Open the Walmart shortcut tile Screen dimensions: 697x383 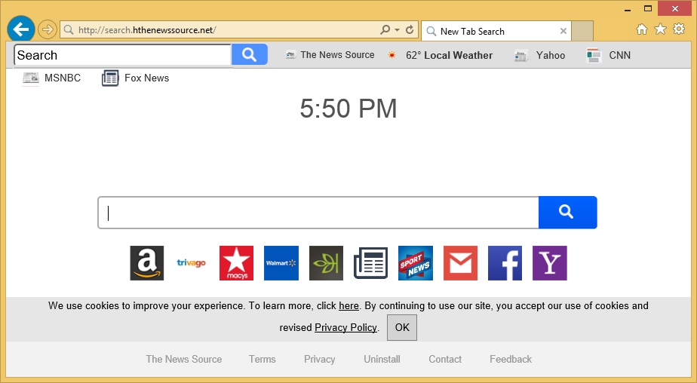click(x=281, y=263)
